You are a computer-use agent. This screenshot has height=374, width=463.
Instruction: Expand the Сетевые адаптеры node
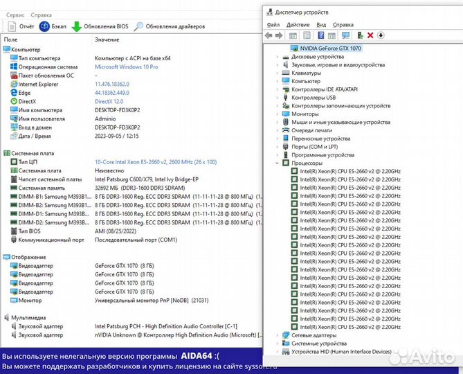tap(277, 335)
